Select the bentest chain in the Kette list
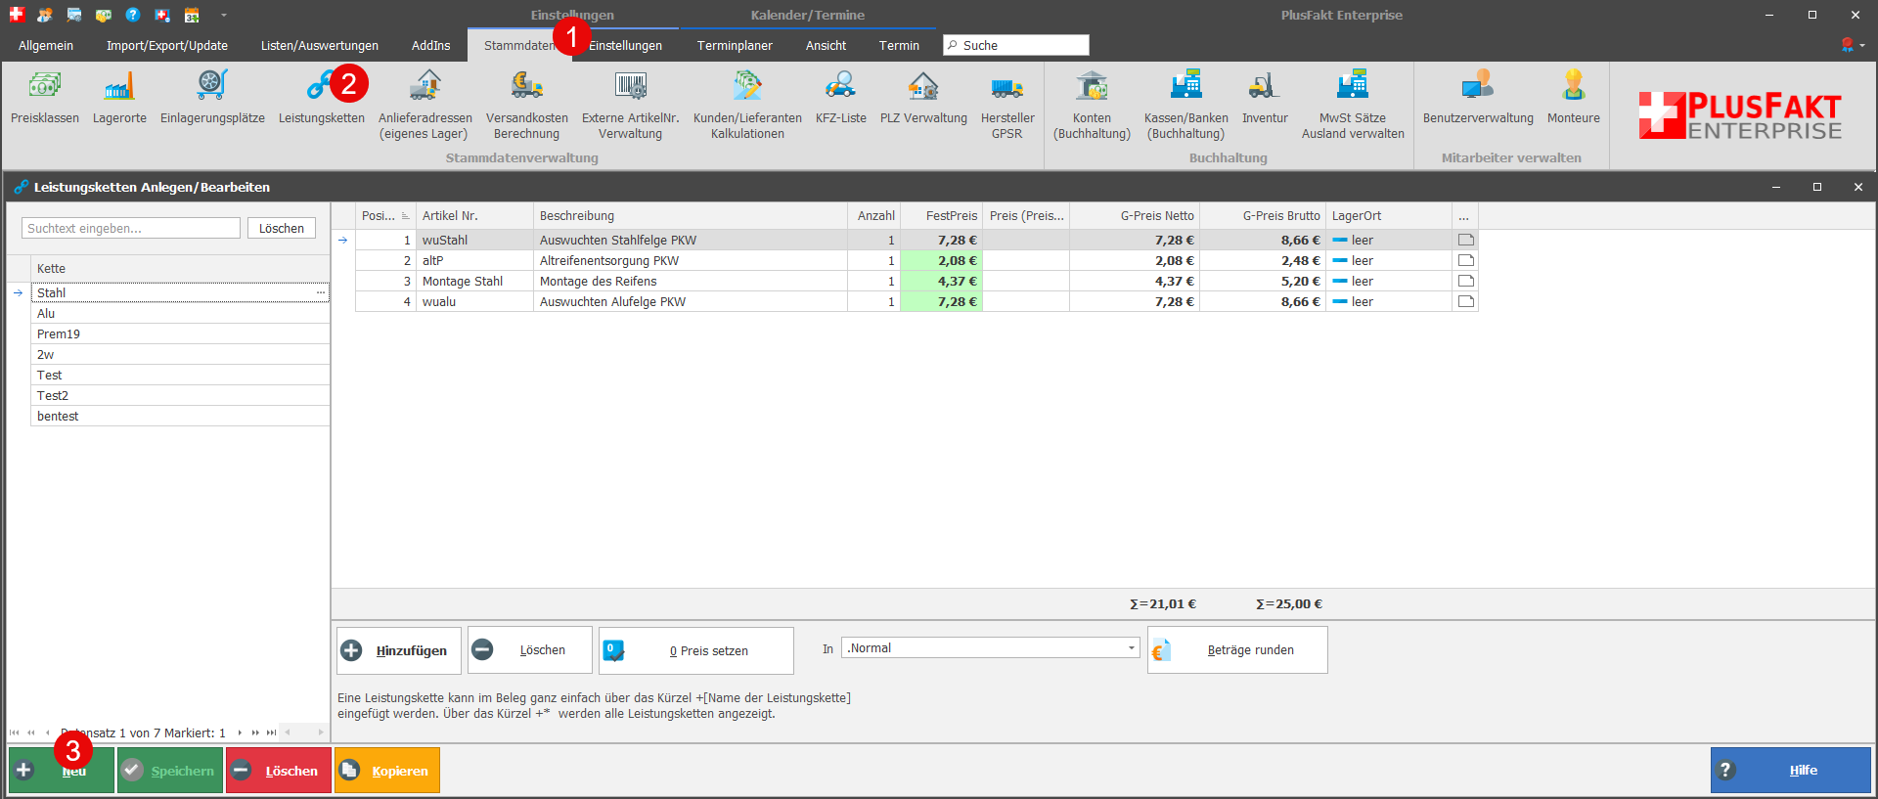 (180, 416)
